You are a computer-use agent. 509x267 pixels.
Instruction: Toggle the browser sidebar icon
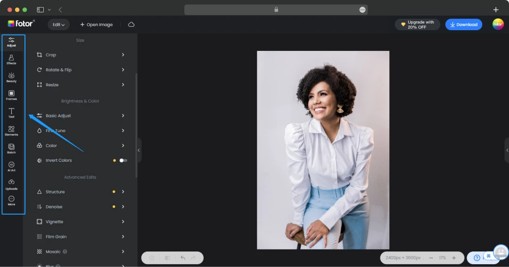[40, 10]
